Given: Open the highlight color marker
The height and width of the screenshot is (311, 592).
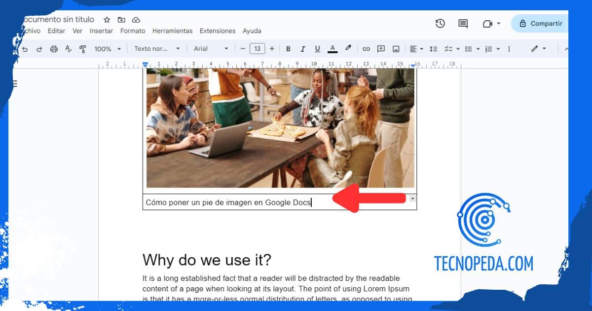Looking at the screenshot, I should [x=348, y=48].
